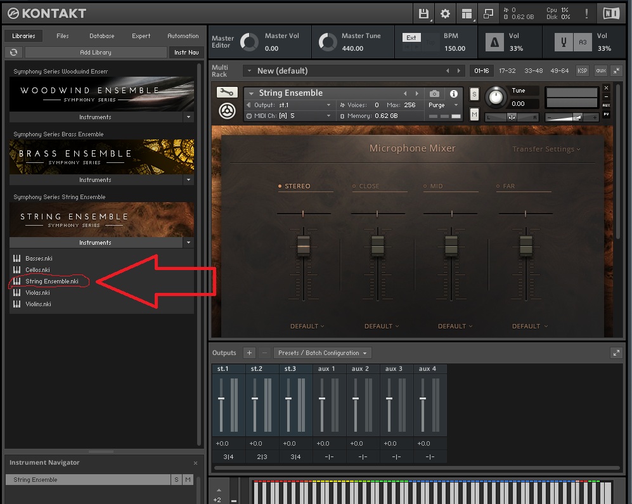Screen dimensions: 632x504
Task: Click the NI logo in the top-right corner
Action: click(611, 14)
